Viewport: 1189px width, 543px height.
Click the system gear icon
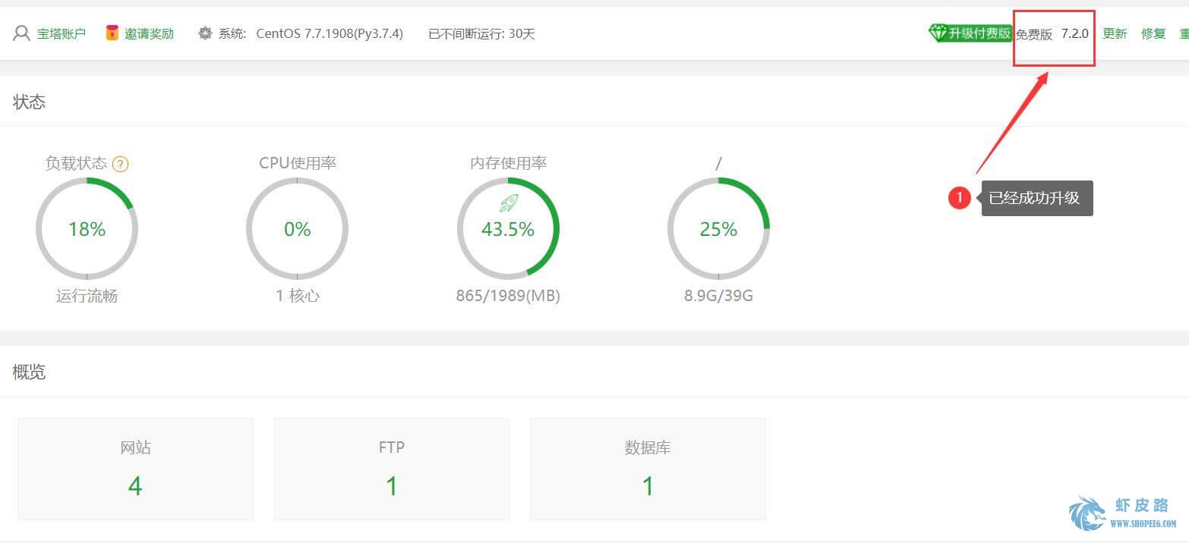(205, 33)
